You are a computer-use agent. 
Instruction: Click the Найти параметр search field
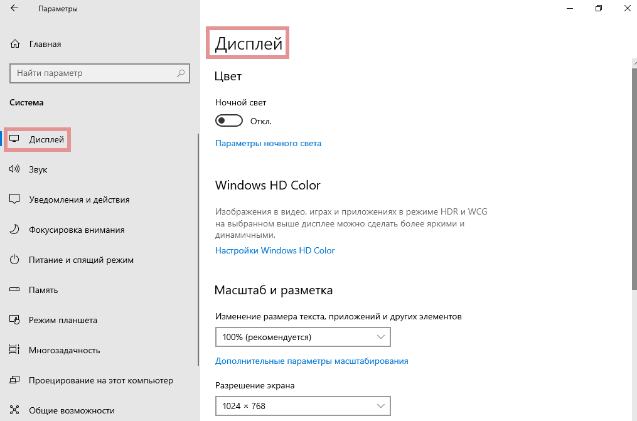(94, 73)
